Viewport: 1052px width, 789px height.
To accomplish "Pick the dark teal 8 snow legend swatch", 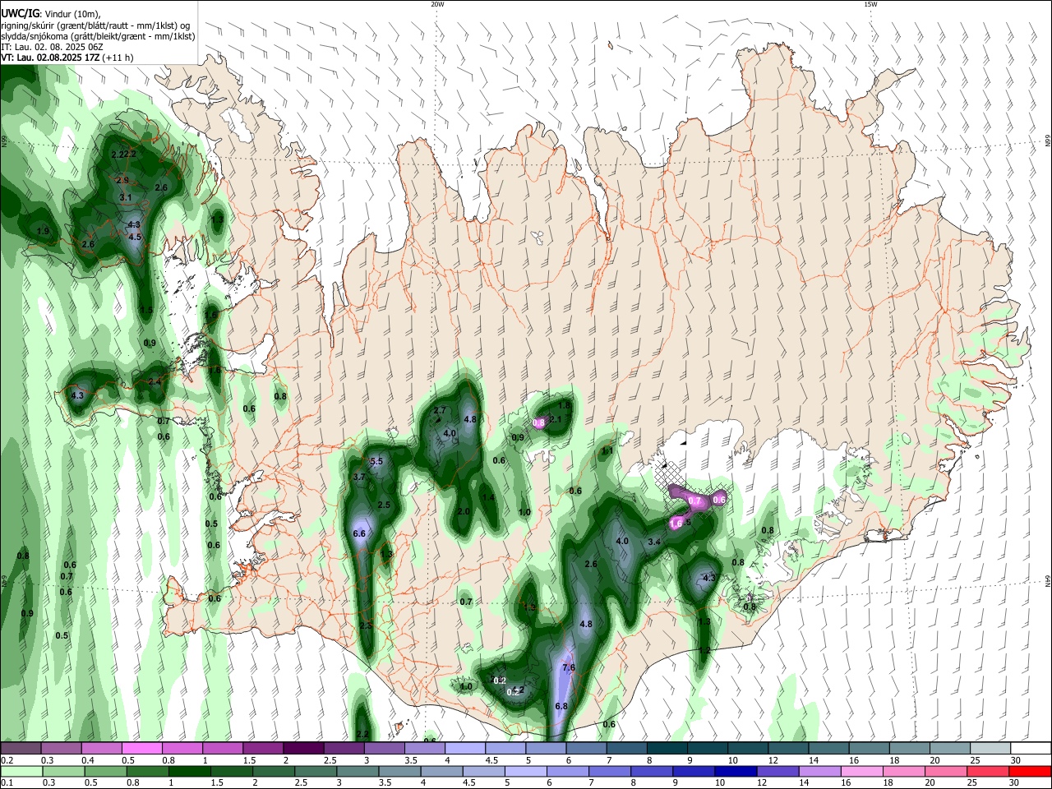I will click(x=667, y=749).
